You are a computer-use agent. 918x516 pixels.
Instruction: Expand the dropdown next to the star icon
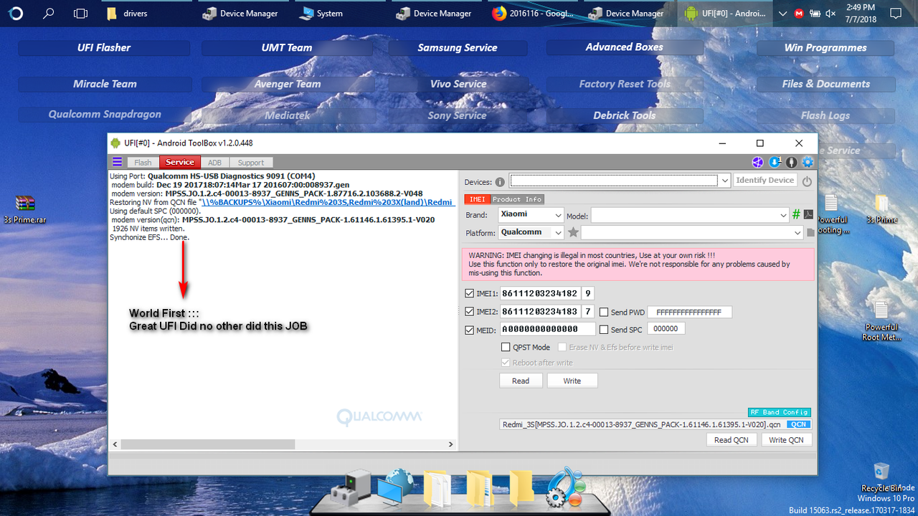pos(798,232)
